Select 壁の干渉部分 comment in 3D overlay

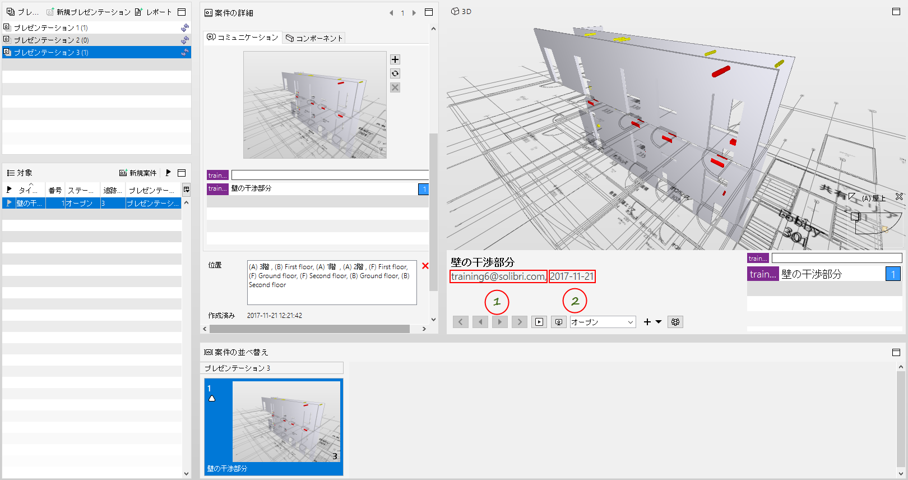click(x=824, y=274)
